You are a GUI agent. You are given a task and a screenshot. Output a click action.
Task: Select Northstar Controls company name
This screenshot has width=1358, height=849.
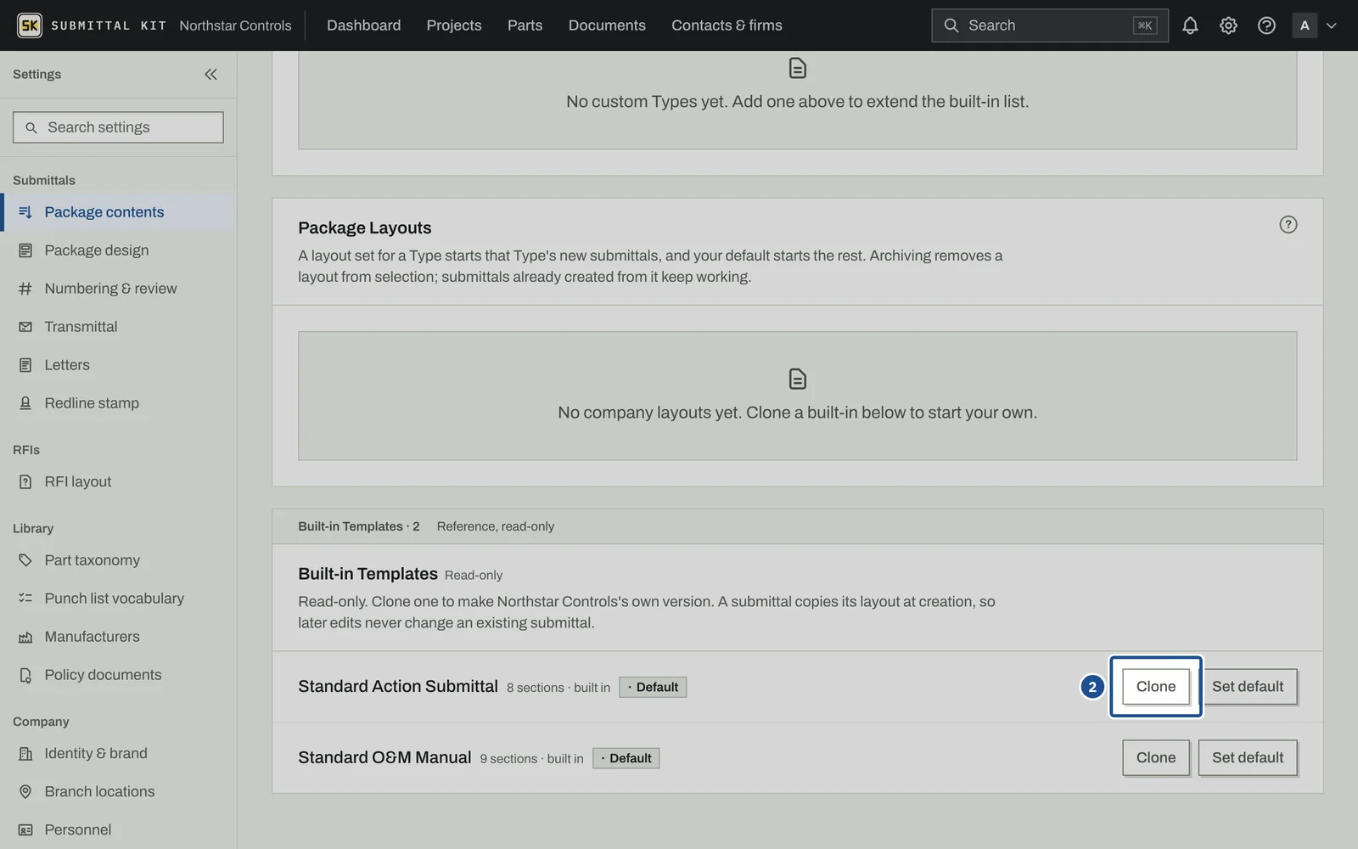click(235, 25)
